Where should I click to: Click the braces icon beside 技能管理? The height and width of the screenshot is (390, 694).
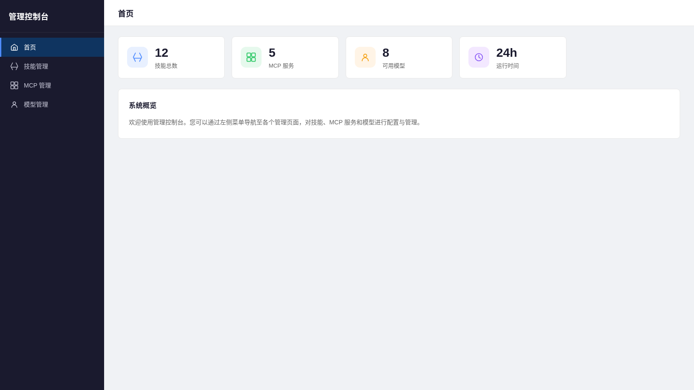(14, 66)
